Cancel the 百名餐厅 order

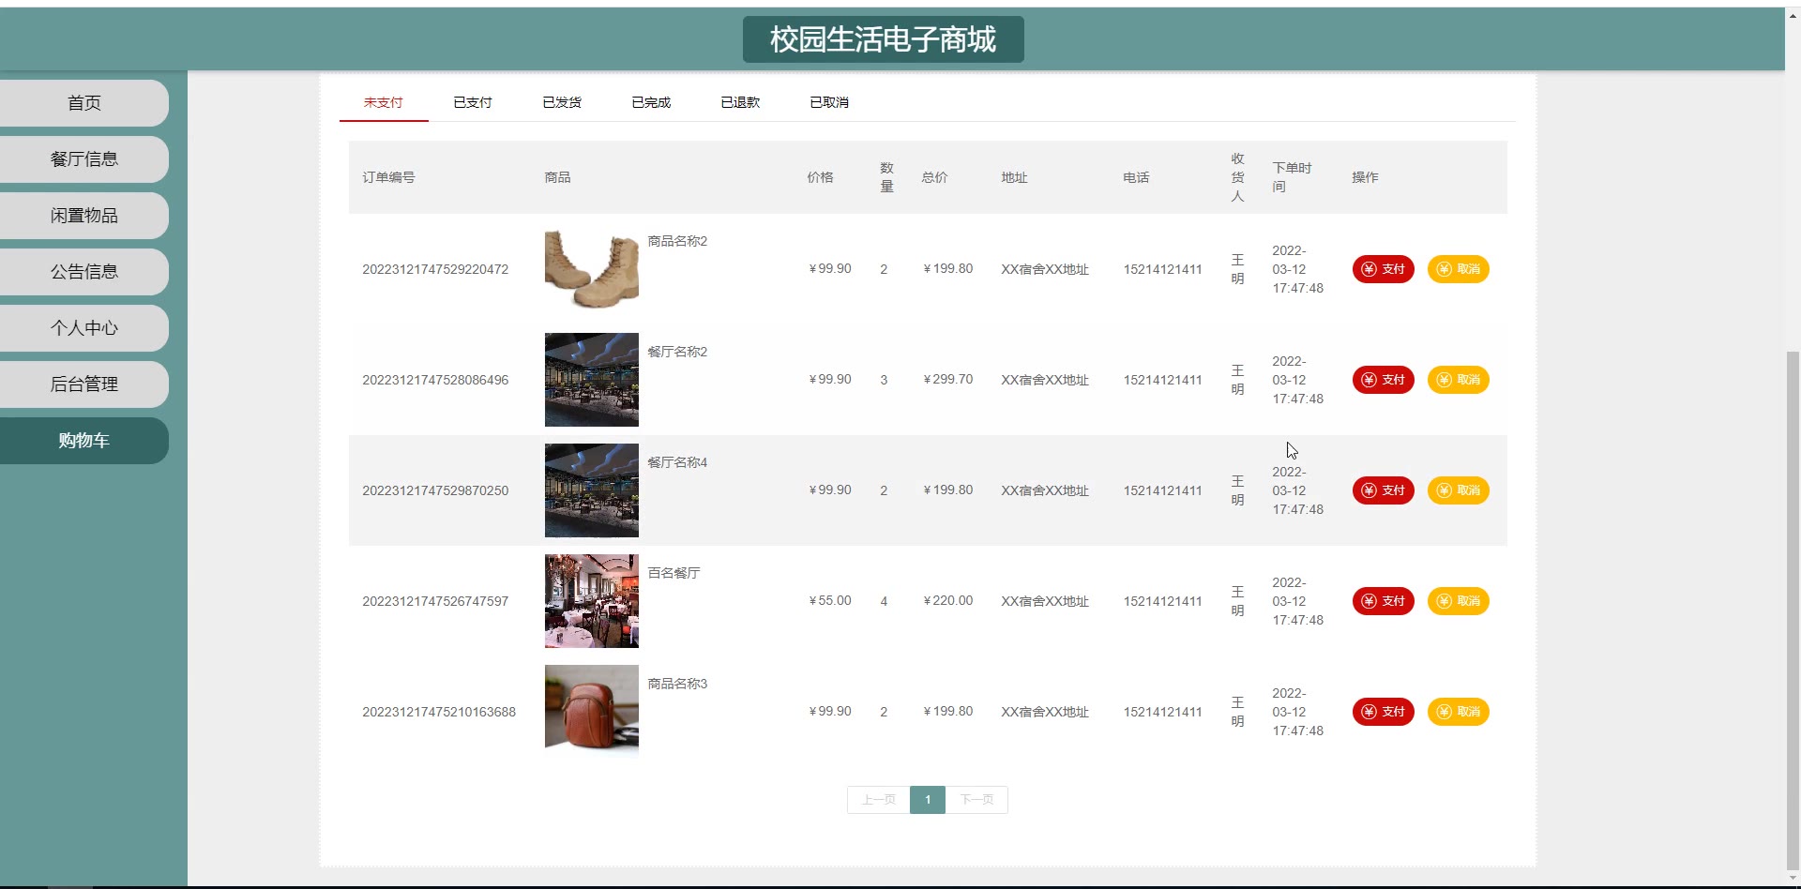(1458, 601)
